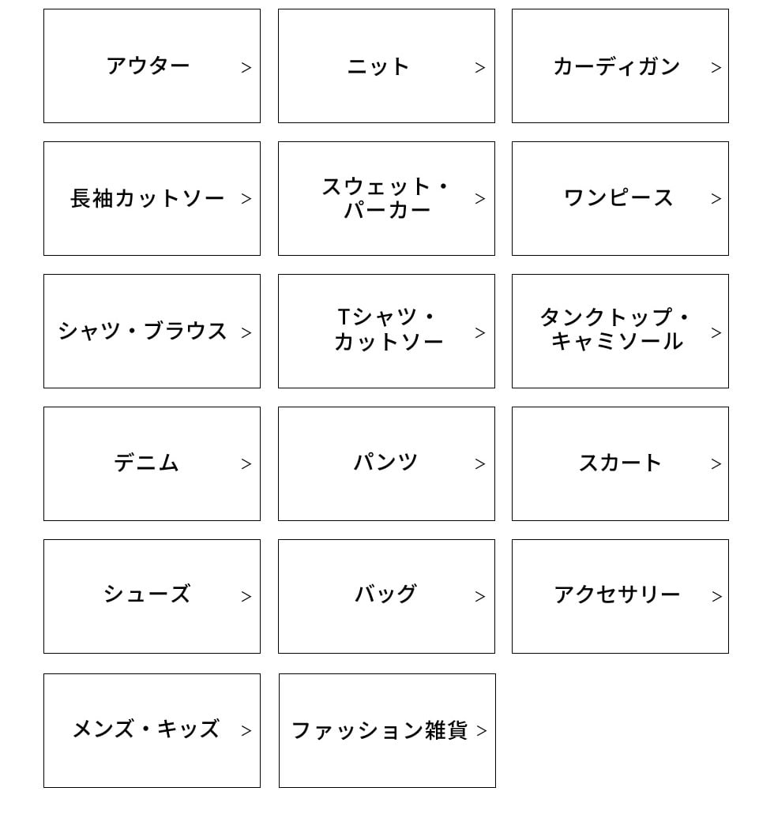Click the arrow beside アクセサリー

coord(716,597)
